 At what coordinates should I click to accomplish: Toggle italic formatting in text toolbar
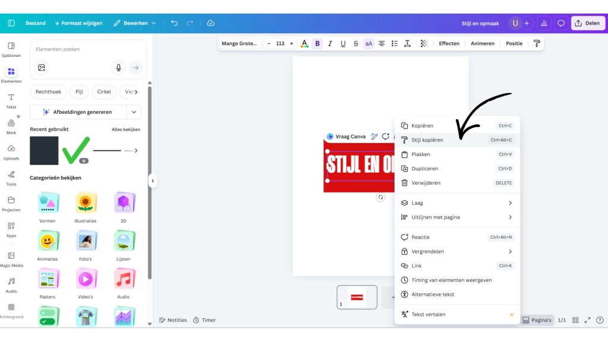point(330,43)
